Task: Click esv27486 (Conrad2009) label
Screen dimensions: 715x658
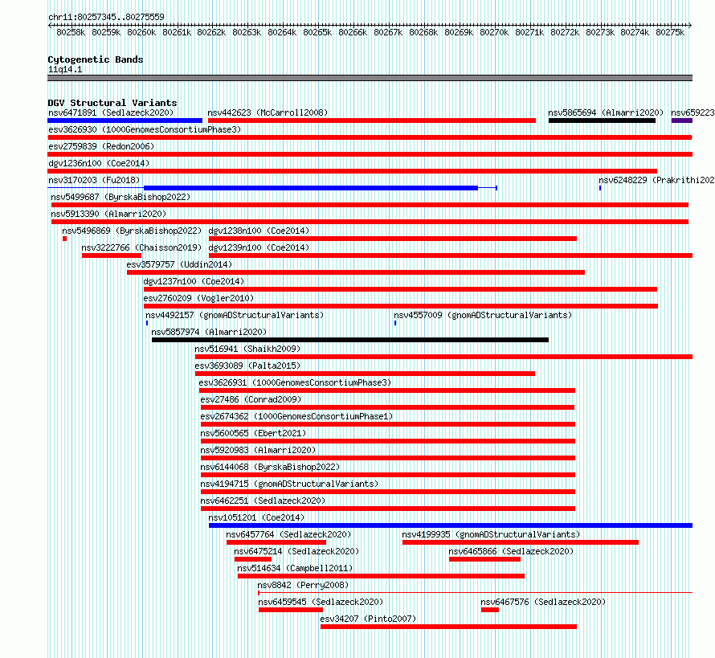Action: coord(251,399)
